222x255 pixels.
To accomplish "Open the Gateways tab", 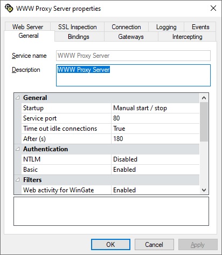I will (x=131, y=37).
